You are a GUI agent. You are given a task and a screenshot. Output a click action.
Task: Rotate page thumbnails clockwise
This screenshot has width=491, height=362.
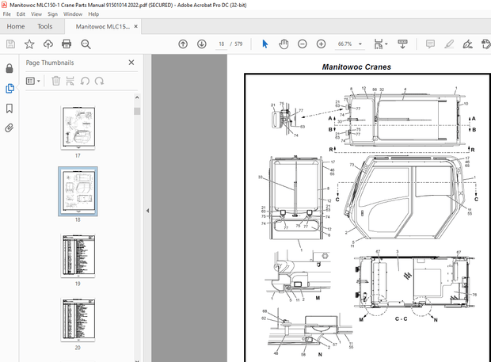[100, 80]
